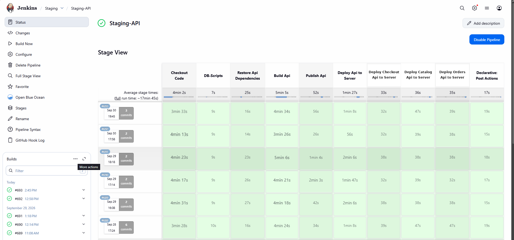514x240 pixels.
Task: Click the Delete Pipeline trash icon
Action: click(10, 65)
